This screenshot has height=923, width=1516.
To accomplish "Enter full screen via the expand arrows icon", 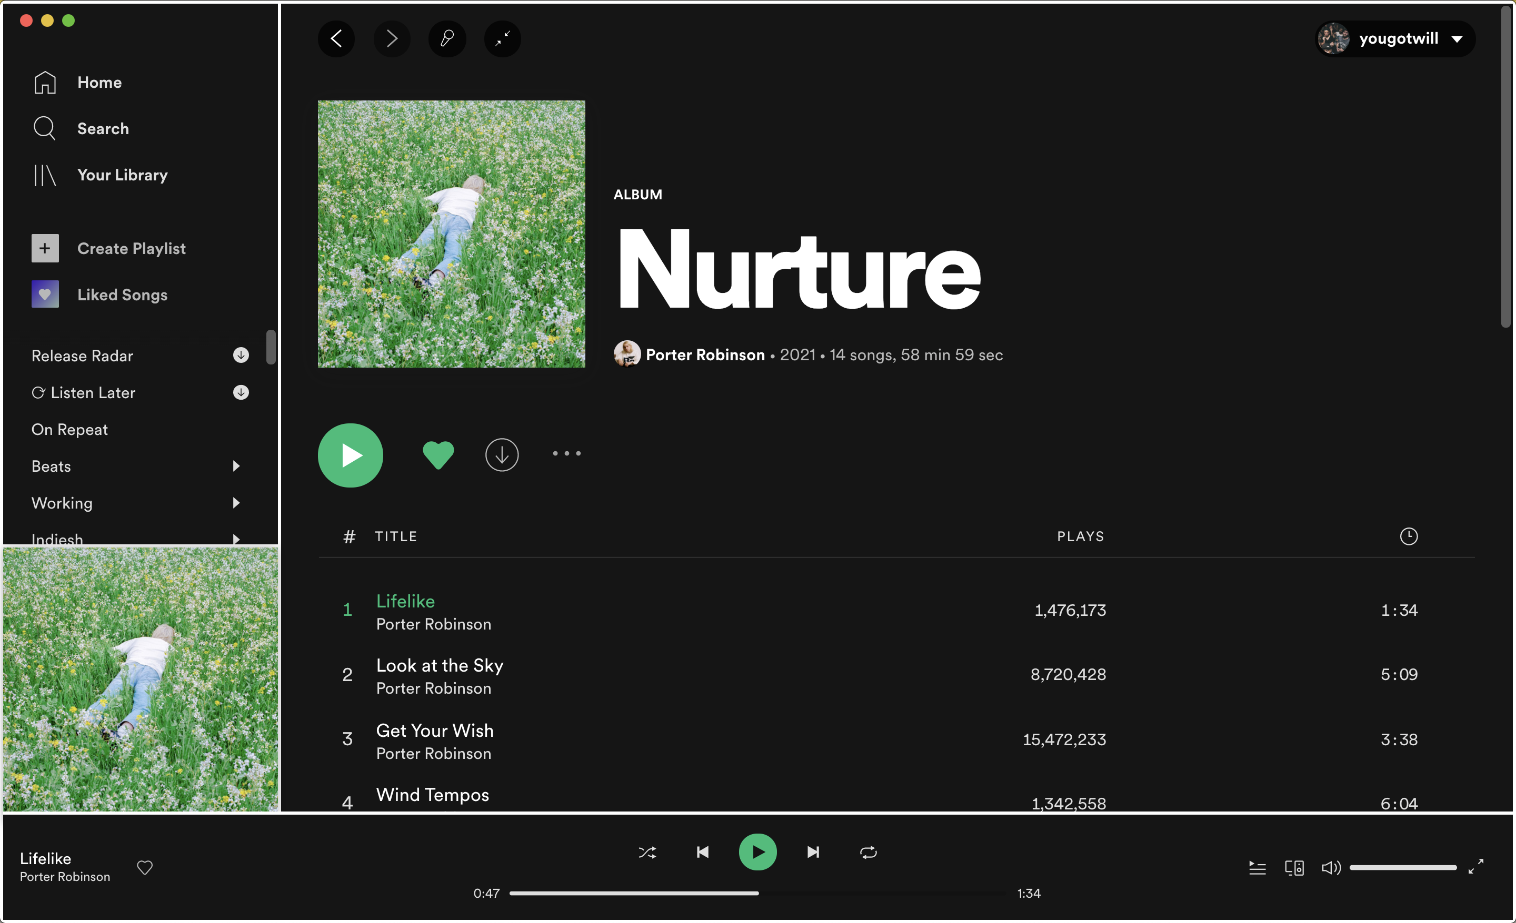I will (x=1475, y=867).
